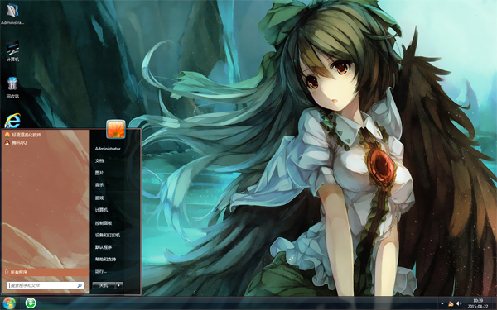The image size is (497, 310).
Task: Open the taskbar clock and date
Action: pyautogui.click(x=478, y=303)
